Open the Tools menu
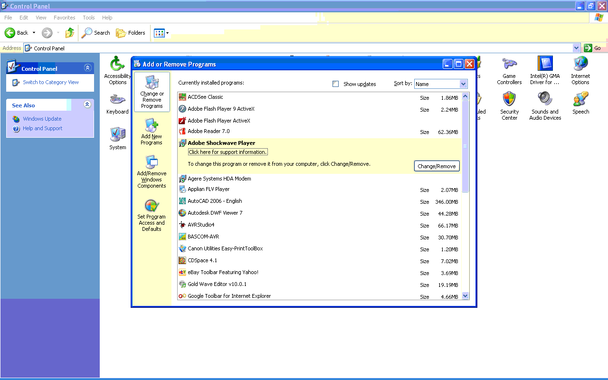The image size is (608, 380). coord(89,18)
